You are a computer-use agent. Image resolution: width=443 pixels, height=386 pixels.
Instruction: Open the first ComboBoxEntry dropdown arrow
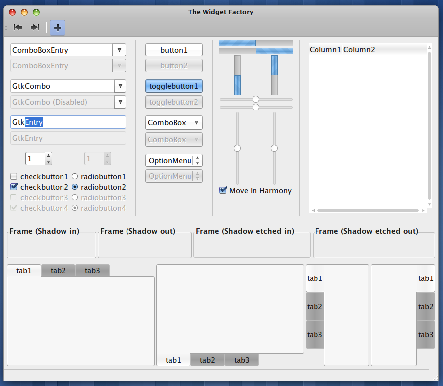pos(119,50)
